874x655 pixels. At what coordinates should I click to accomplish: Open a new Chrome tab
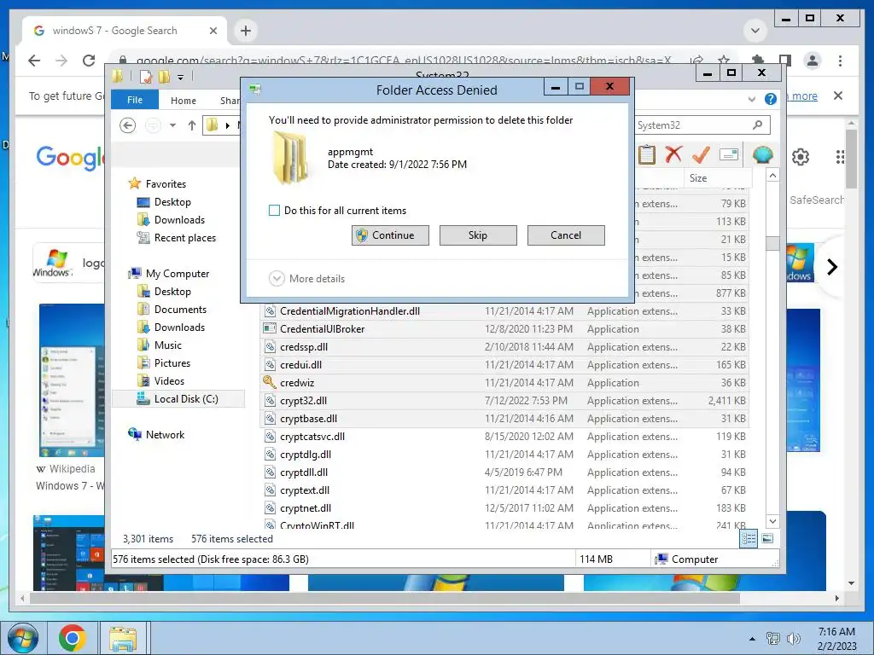246,31
